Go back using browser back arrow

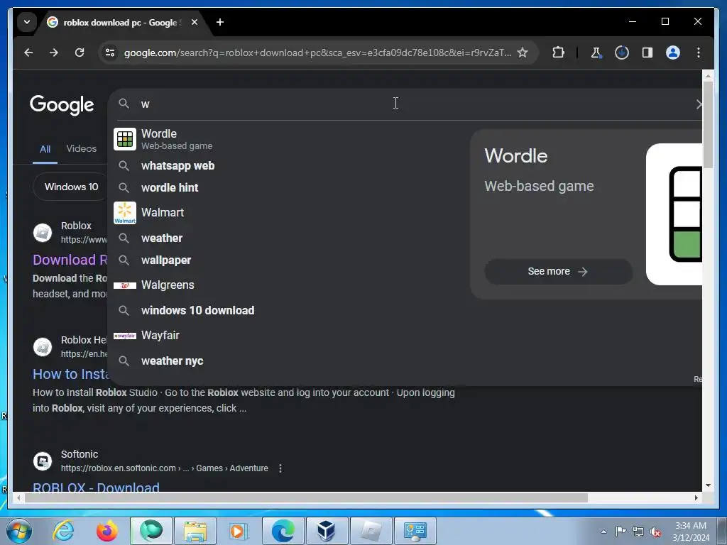pos(28,53)
